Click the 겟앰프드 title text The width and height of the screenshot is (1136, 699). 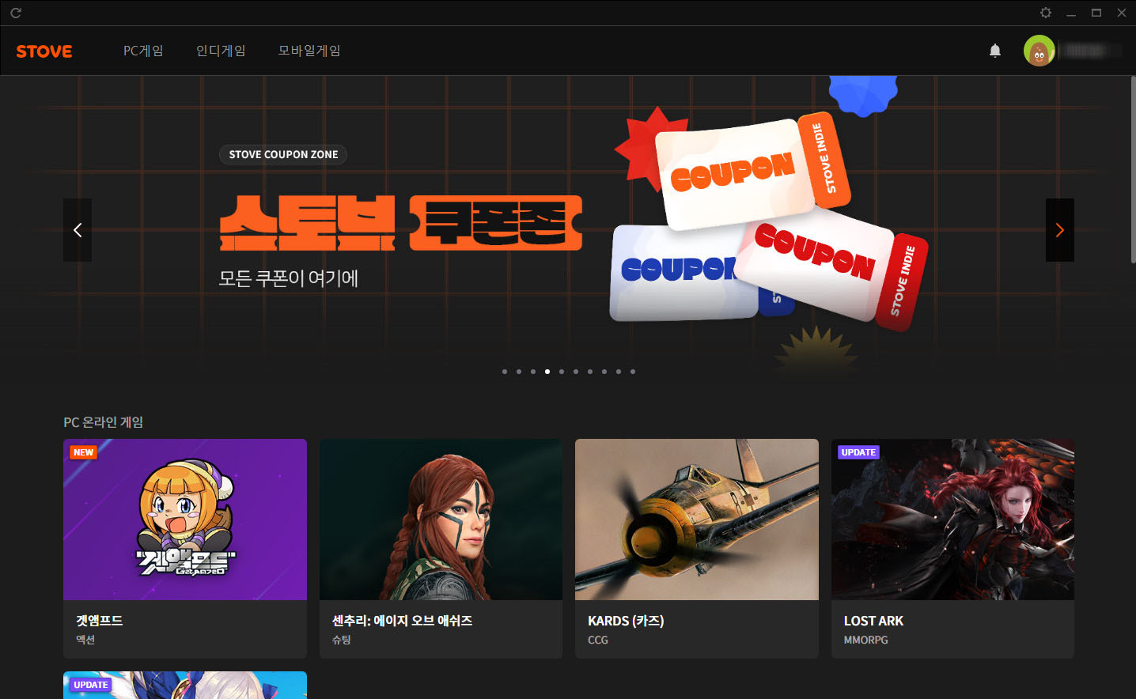tap(100, 621)
